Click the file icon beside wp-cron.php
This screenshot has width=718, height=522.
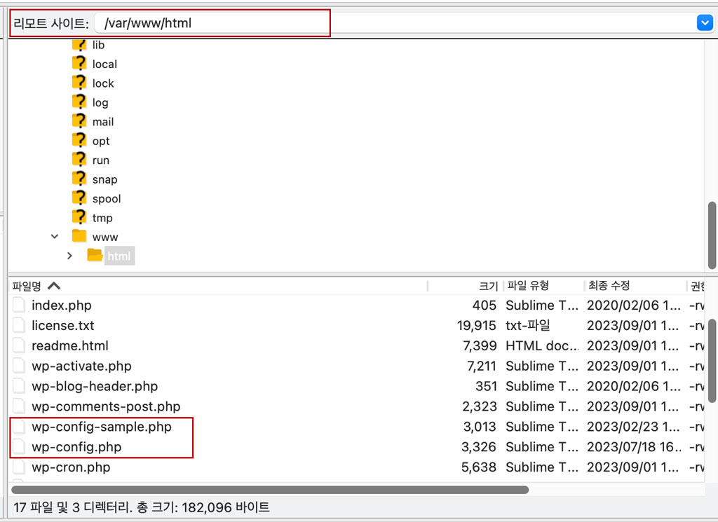(19, 467)
